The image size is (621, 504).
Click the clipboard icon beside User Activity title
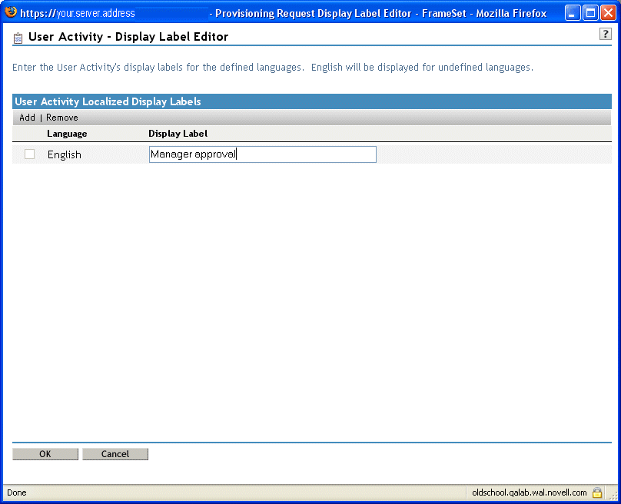18,38
